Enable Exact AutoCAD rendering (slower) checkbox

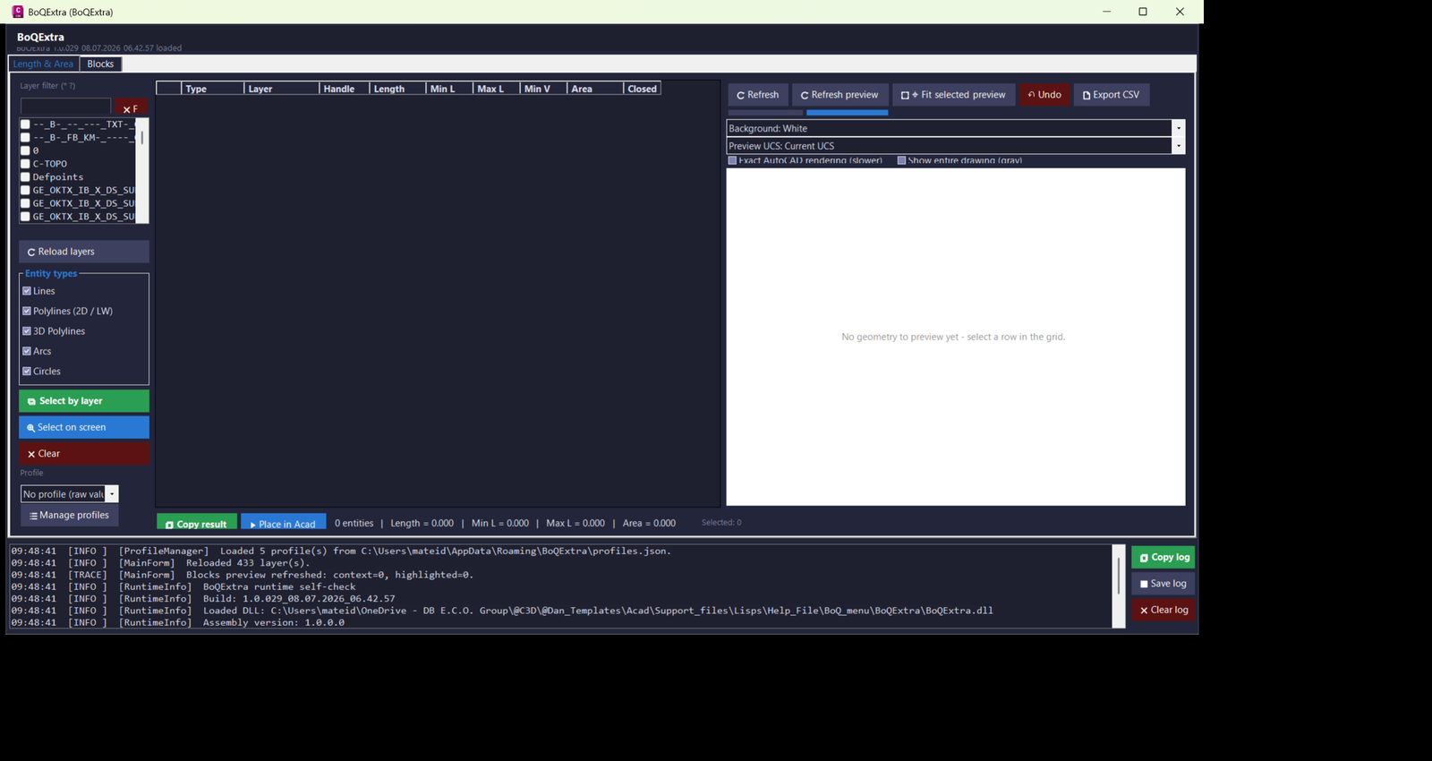click(733, 160)
